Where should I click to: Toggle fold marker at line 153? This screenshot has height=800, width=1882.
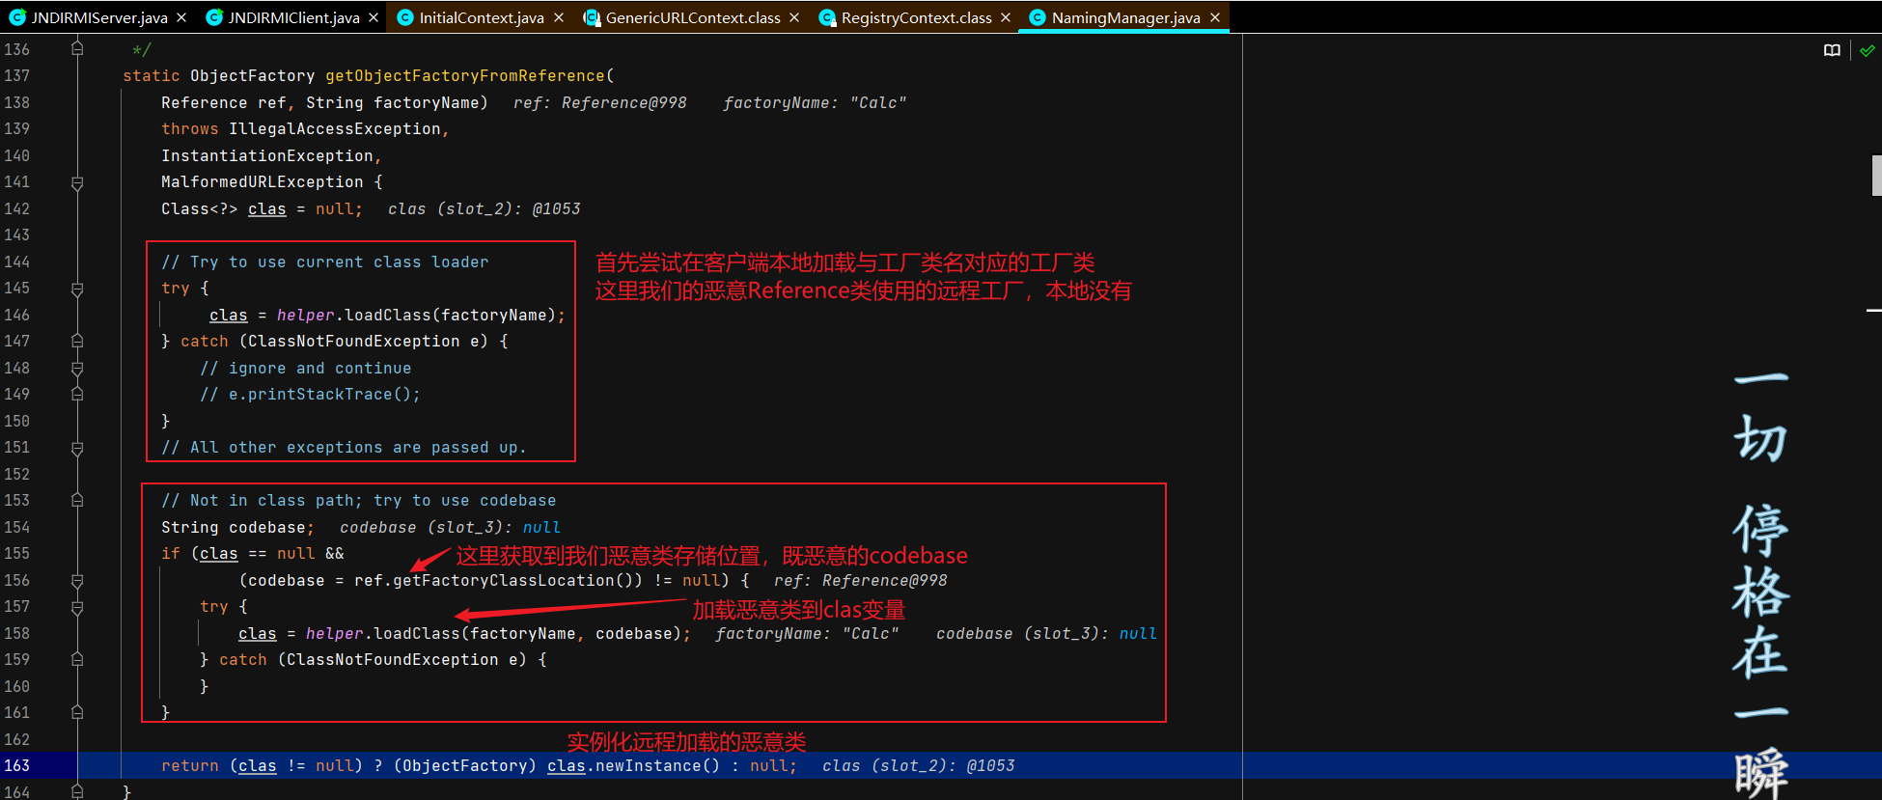point(77,500)
